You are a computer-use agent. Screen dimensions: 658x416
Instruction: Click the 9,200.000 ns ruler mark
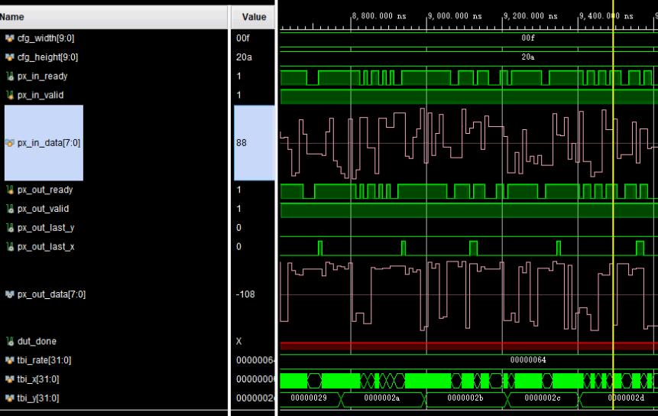point(530,16)
